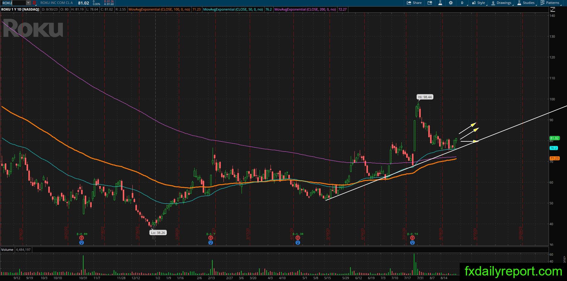Click the blue lightbulb icon below $-1.38 earnings
This screenshot has height=281, width=567.
[298, 242]
